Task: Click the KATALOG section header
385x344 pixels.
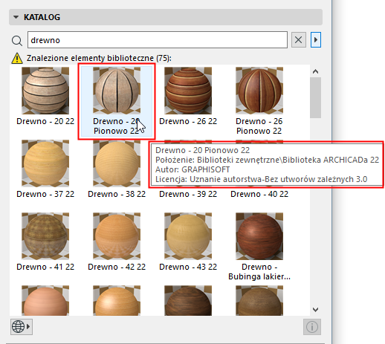Action: coord(166,17)
